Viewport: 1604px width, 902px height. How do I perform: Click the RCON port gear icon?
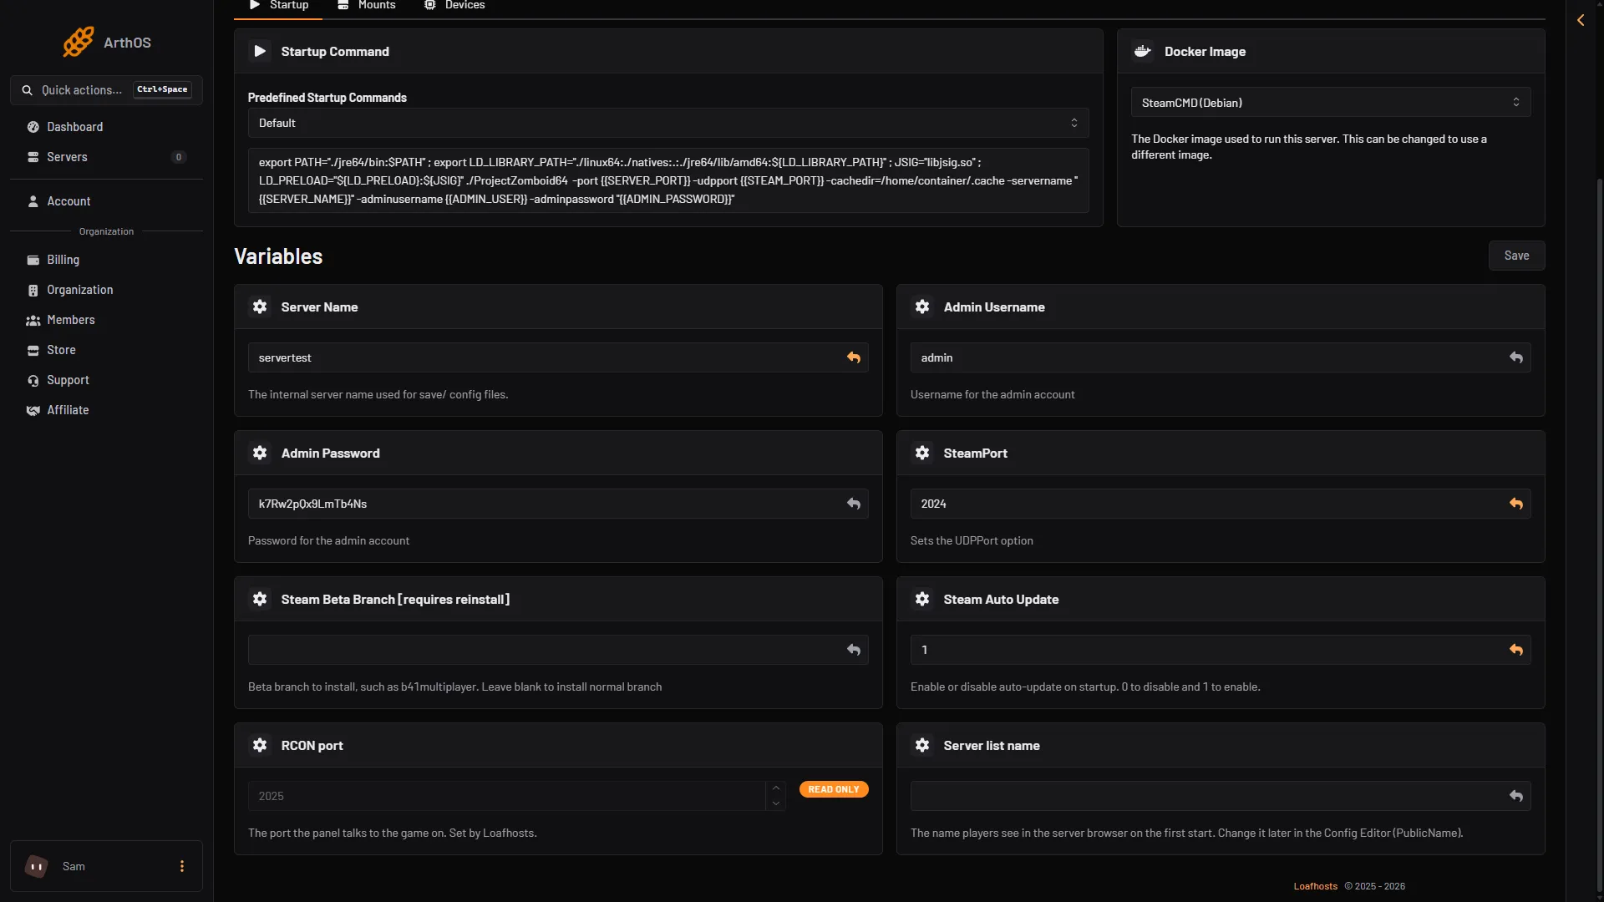260,745
